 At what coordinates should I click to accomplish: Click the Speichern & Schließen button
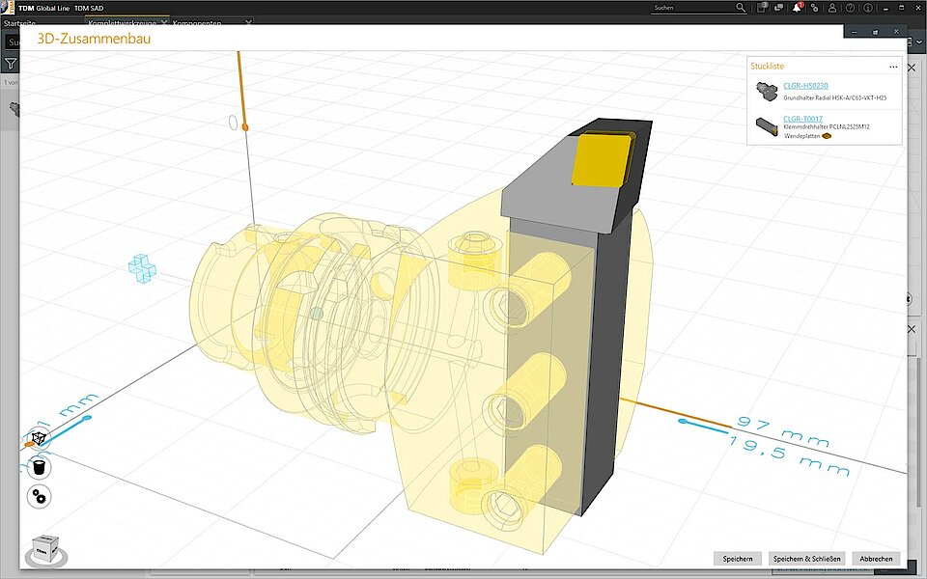point(807,558)
